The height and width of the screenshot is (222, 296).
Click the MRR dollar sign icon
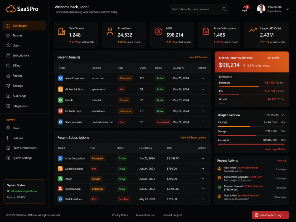159,31
